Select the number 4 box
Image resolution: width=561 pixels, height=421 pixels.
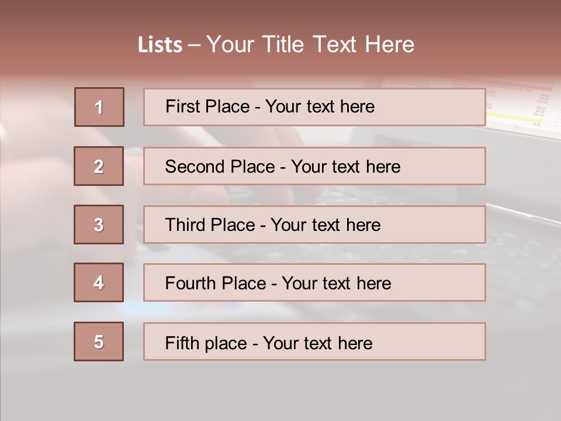tap(99, 282)
